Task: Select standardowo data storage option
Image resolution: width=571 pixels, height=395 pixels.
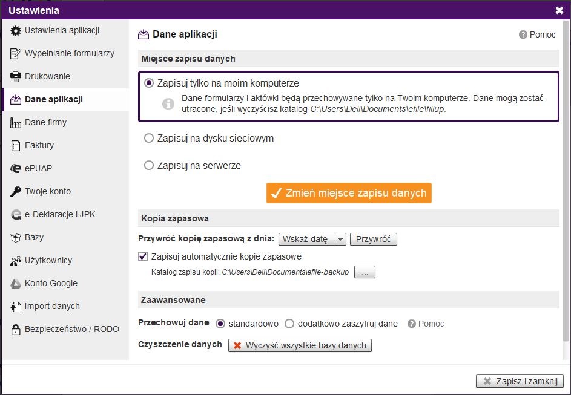Action: tap(220, 324)
